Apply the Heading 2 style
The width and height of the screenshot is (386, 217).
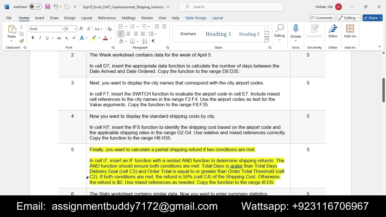(x=249, y=34)
